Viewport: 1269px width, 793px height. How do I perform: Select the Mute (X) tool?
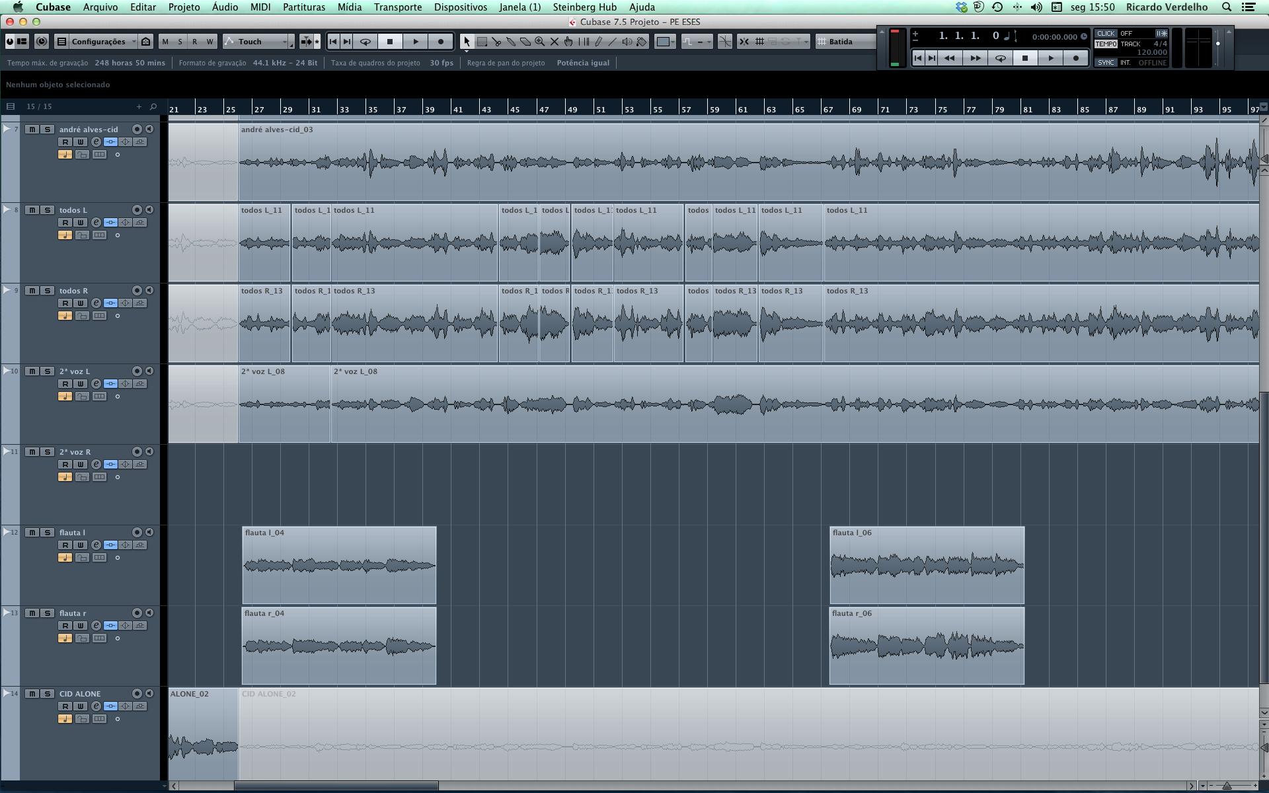pos(555,42)
